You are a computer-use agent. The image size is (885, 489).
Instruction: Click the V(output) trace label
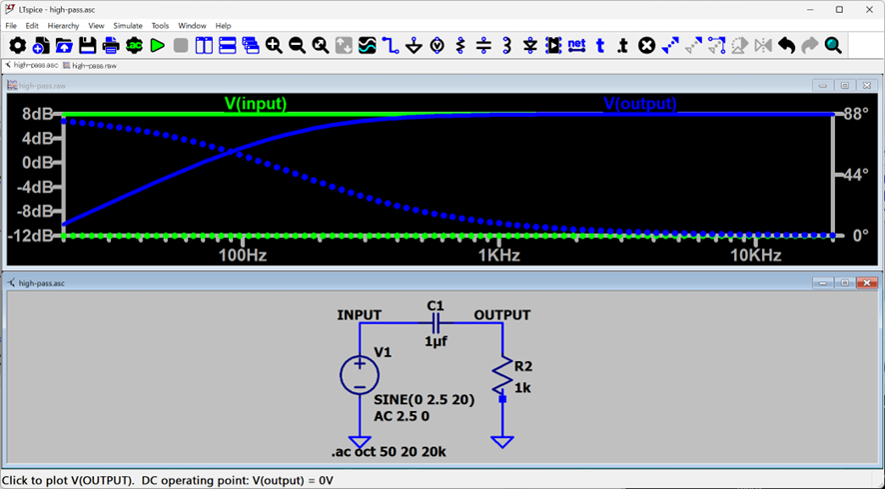(639, 104)
